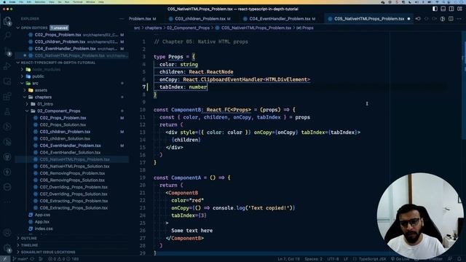The width and height of the screenshot is (466, 262).
Task: Toggle secondary side bar layout icon
Action: point(451,9)
